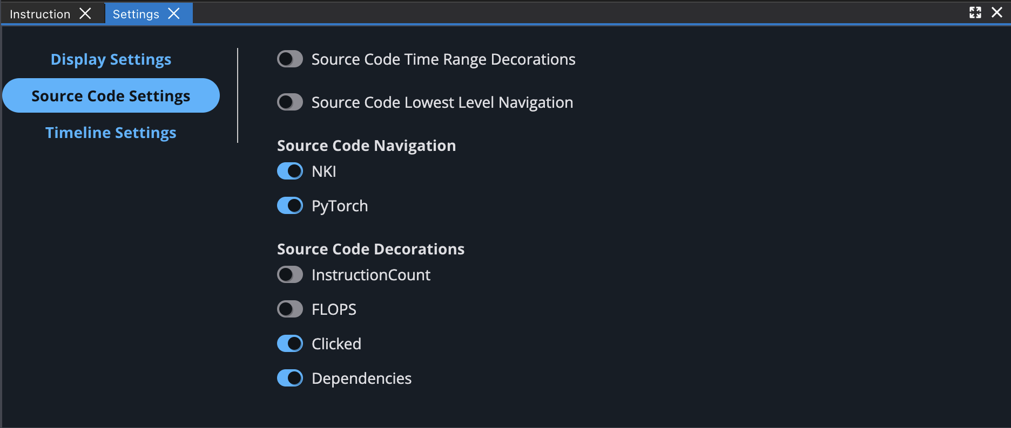Click the FLOPS label text
Viewport: 1011px width, 428px height.
334,309
